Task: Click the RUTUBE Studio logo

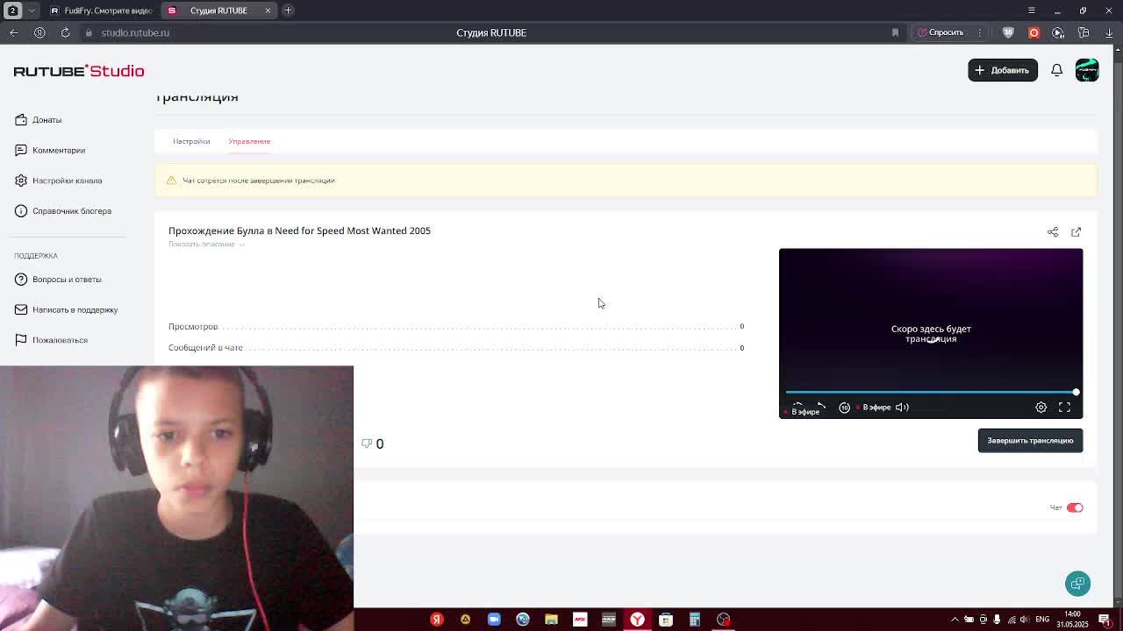Action: (x=79, y=71)
